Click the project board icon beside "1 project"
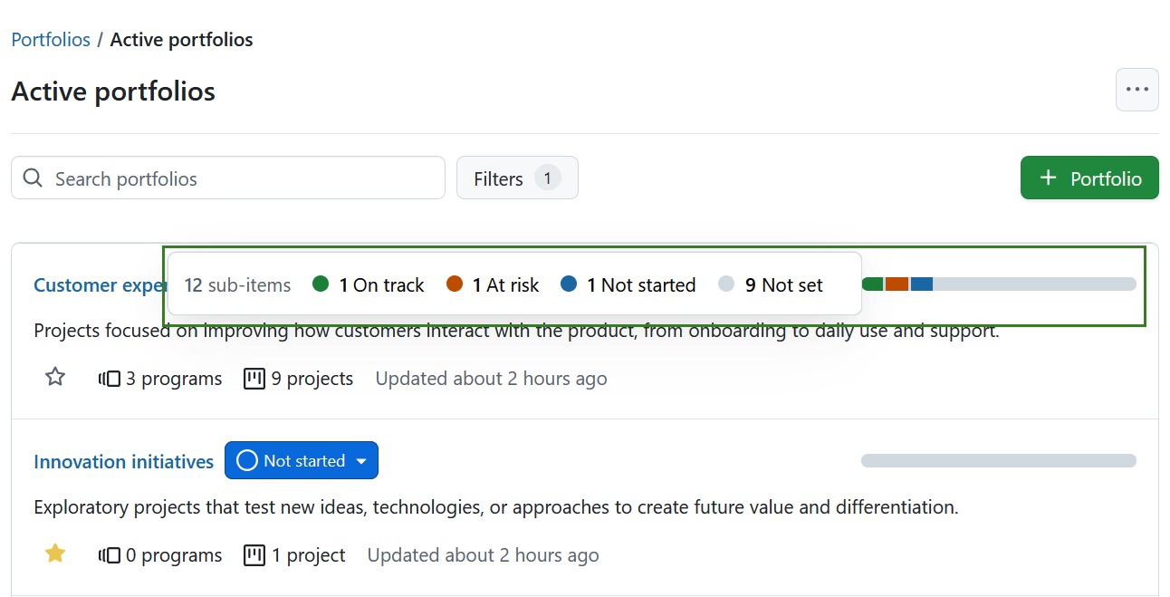The image size is (1170, 597). [x=254, y=554]
